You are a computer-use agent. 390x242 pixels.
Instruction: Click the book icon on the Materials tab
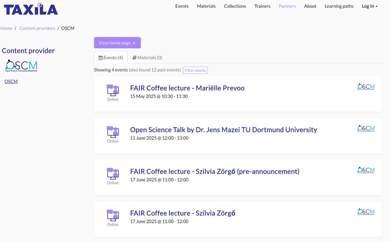pos(135,57)
